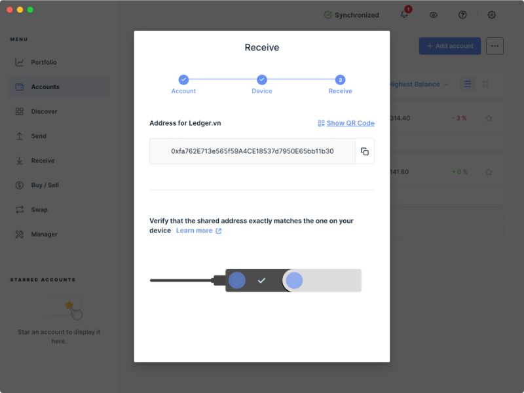
Task: Click the 141.60 balance value
Action: (399, 172)
